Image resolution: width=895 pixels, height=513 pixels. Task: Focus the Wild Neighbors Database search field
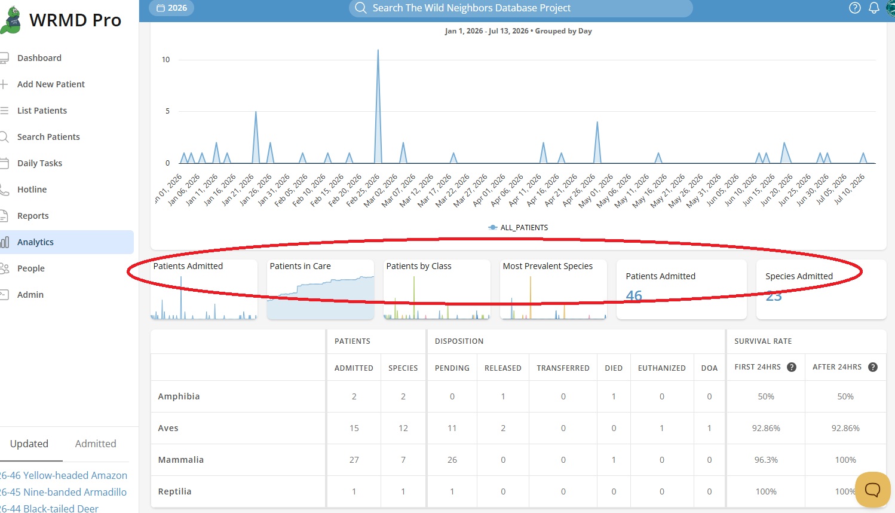[x=521, y=8]
